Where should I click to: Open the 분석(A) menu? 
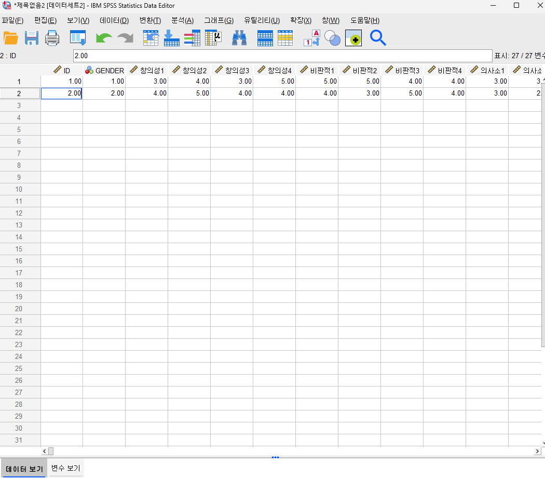pyautogui.click(x=183, y=21)
